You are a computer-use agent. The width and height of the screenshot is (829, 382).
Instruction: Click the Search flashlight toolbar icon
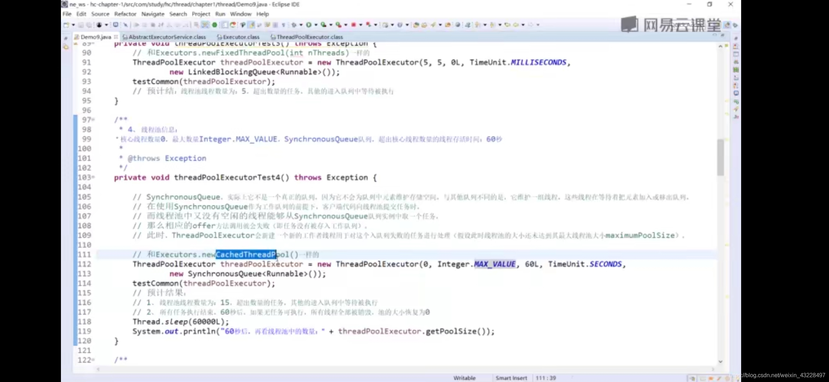[x=433, y=25]
